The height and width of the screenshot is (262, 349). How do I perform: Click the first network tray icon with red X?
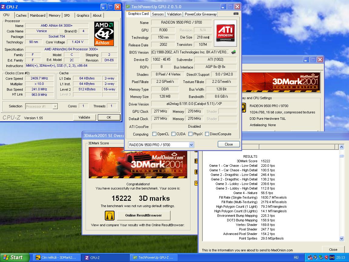310,257
